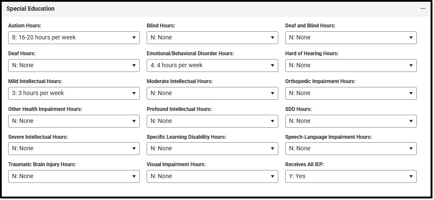Open Visual Impairment Hours dropdown
434x200 pixels.
(x=212, y=176)
